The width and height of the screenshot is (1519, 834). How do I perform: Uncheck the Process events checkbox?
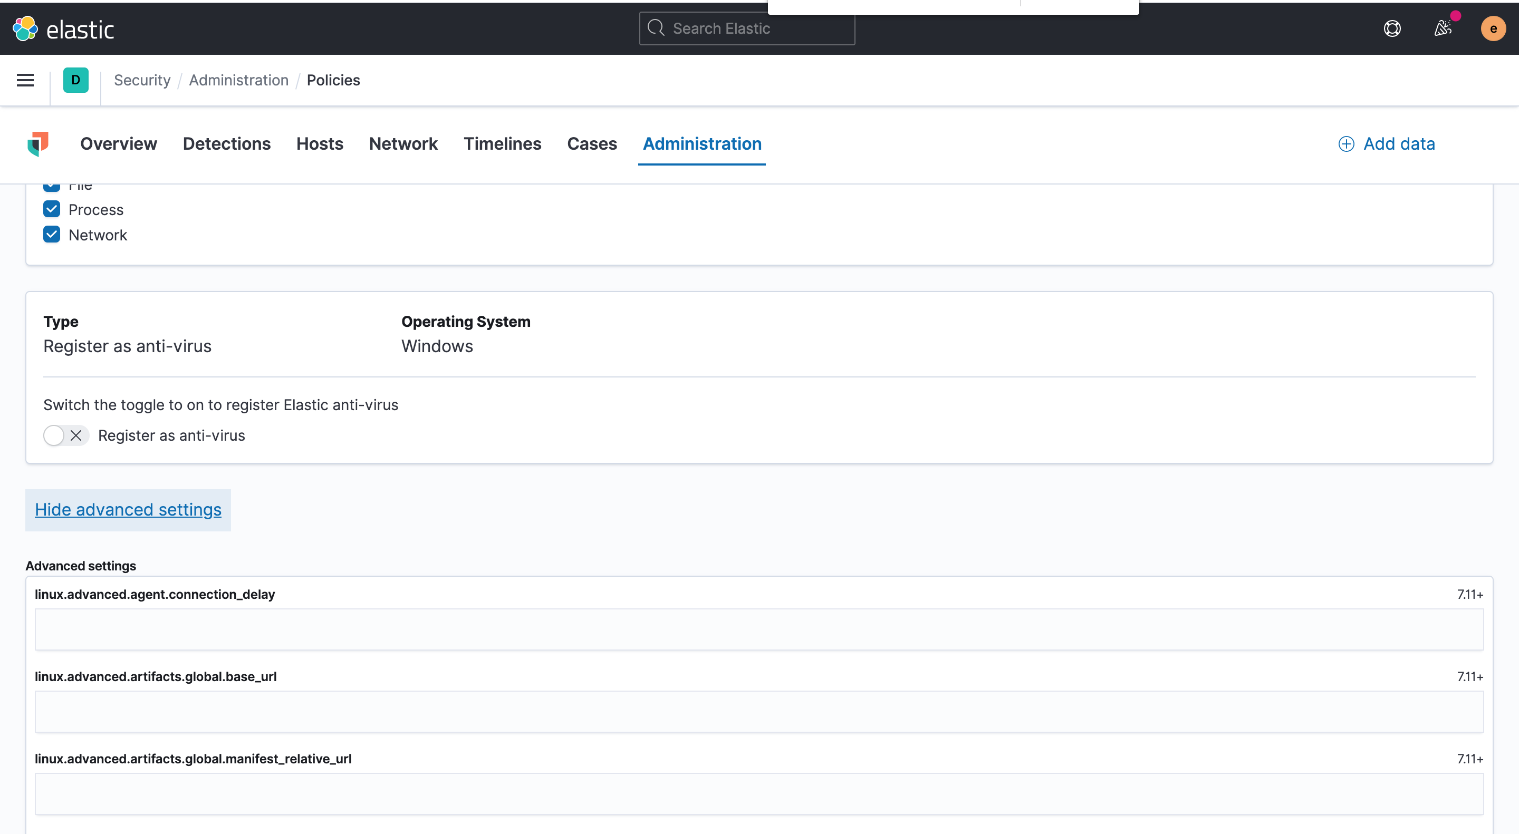(52, 209)
